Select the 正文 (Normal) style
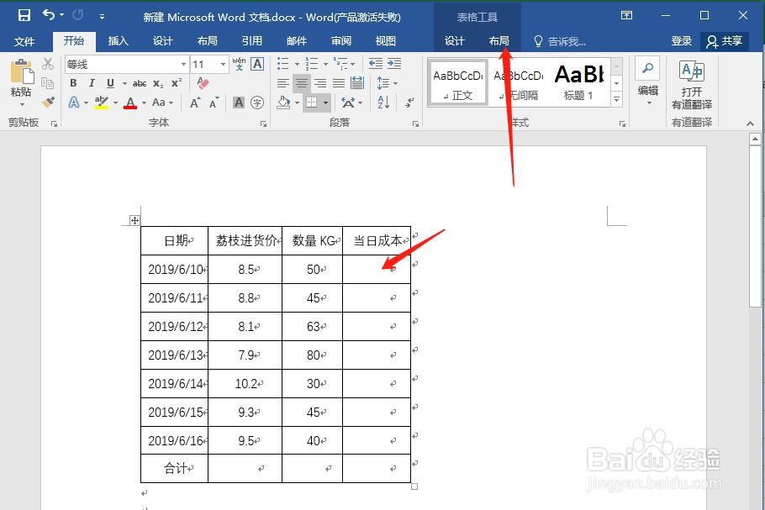This screenshot has width=765, height=510. tap(457, 82)
